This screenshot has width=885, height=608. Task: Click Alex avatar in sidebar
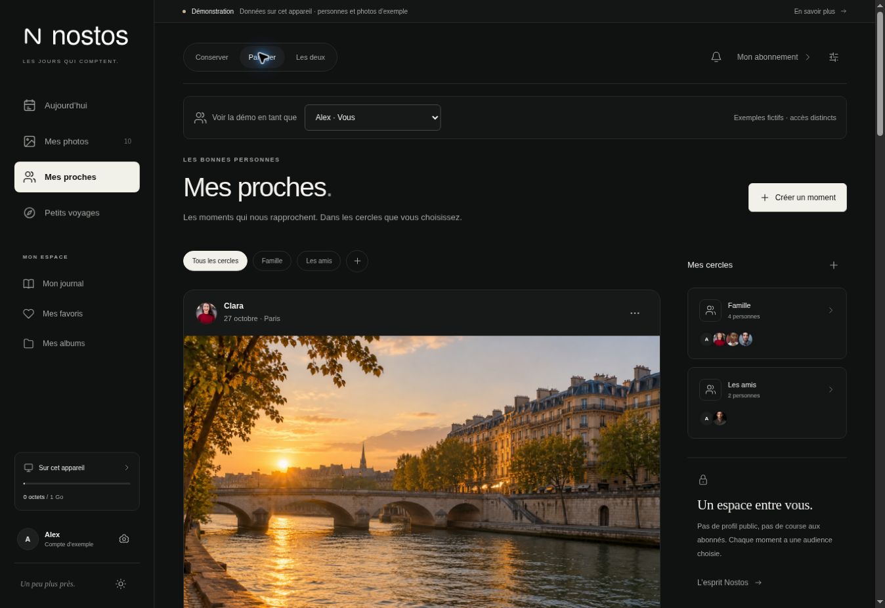tap(28, 539)
